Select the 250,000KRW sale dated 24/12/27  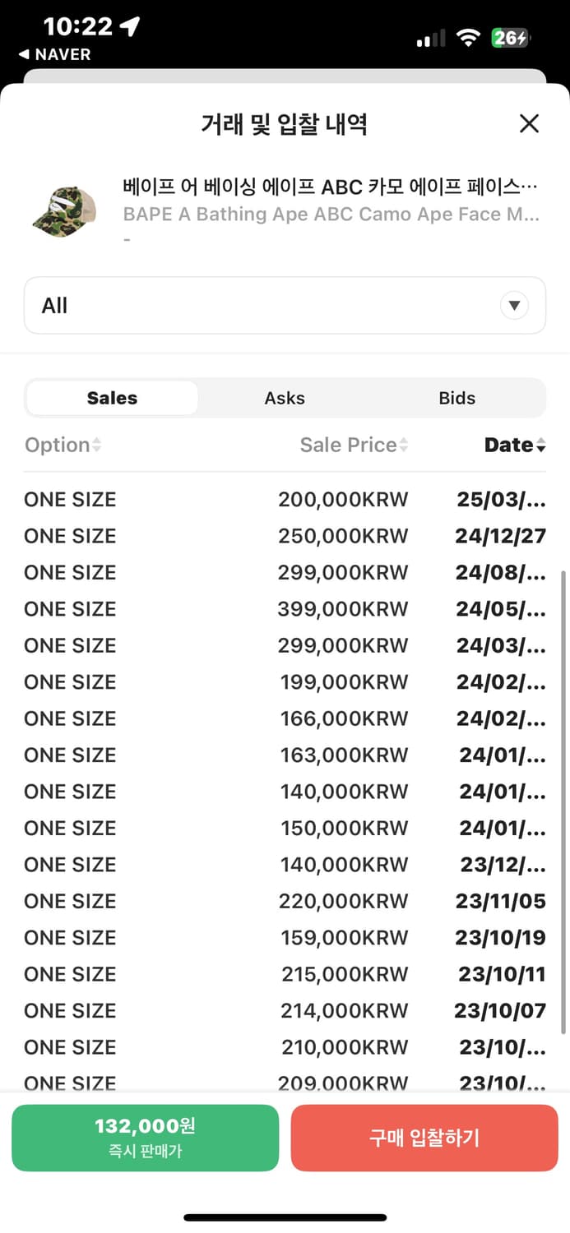[284, 536]
